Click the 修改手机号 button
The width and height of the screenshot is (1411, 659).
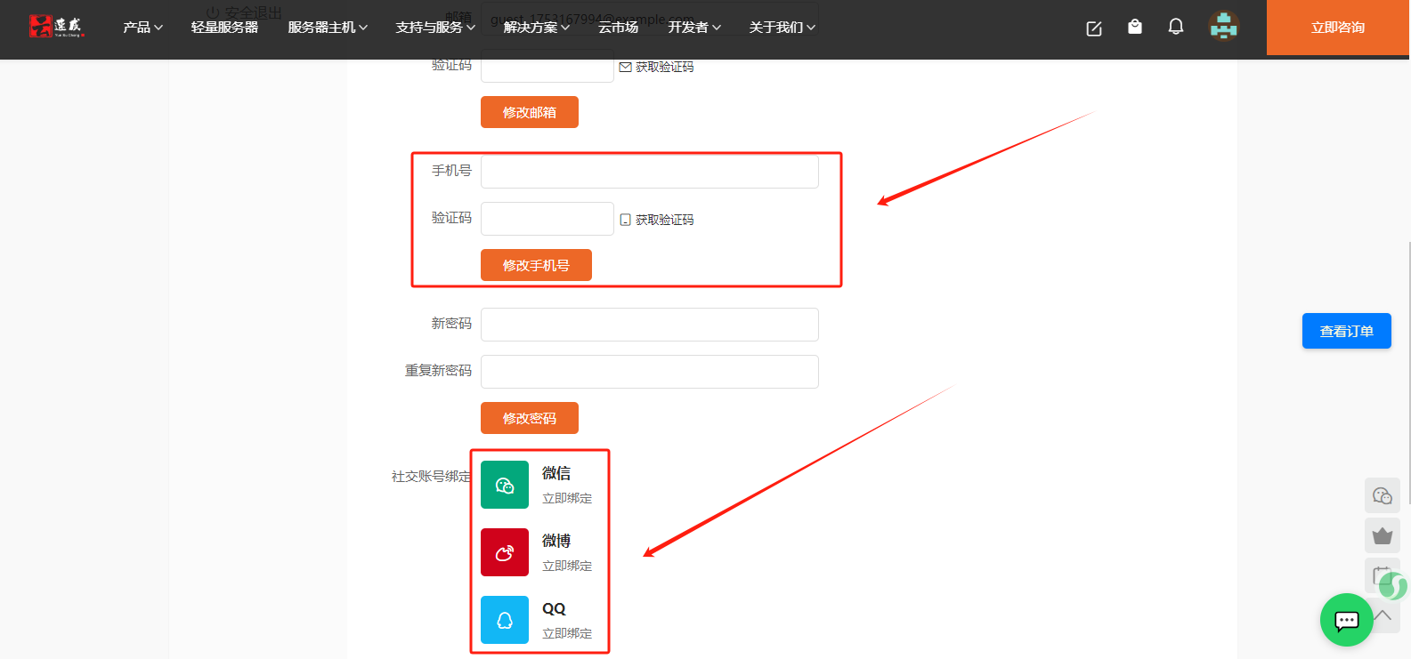coord(536,265)
